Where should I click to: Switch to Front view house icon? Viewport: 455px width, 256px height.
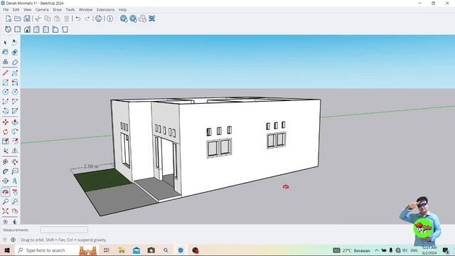(x=27, y=29)
